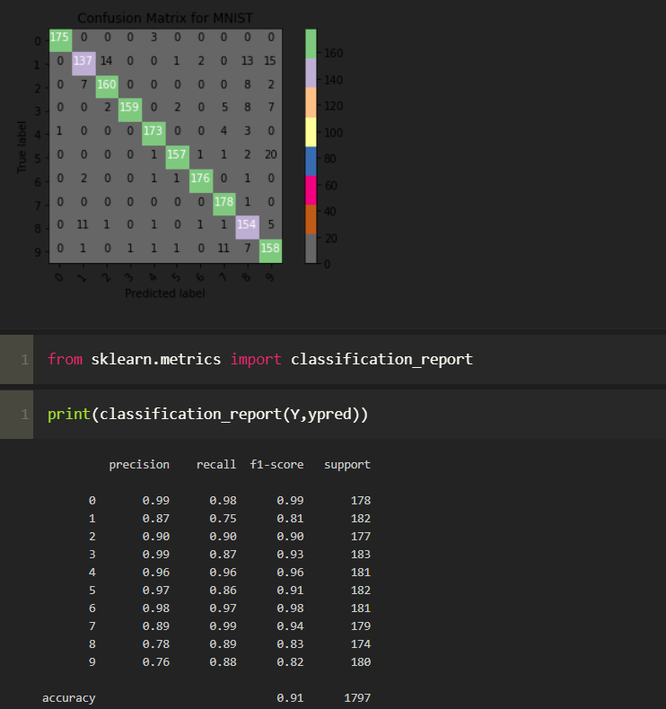The image size is (666, 709).
Task: Click precision value 0.78 for class 8
Action: pos(156,644)
